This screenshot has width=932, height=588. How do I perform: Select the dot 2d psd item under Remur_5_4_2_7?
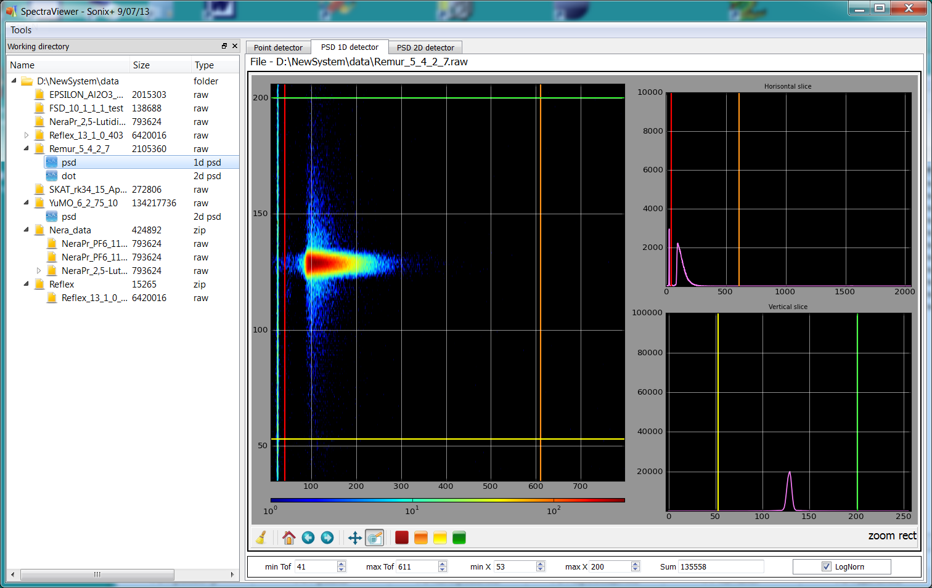(x=68, y=176)
